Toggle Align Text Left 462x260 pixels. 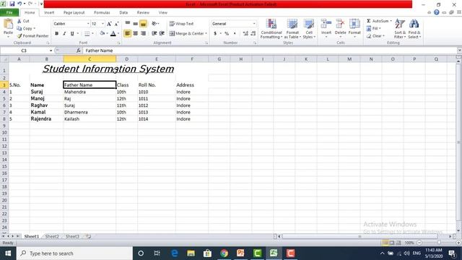pos(127,33)
